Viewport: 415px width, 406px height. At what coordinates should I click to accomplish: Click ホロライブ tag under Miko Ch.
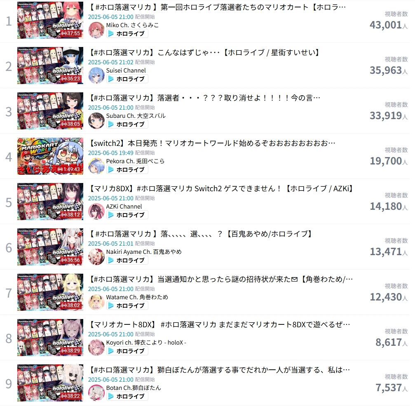pos(127,34)
